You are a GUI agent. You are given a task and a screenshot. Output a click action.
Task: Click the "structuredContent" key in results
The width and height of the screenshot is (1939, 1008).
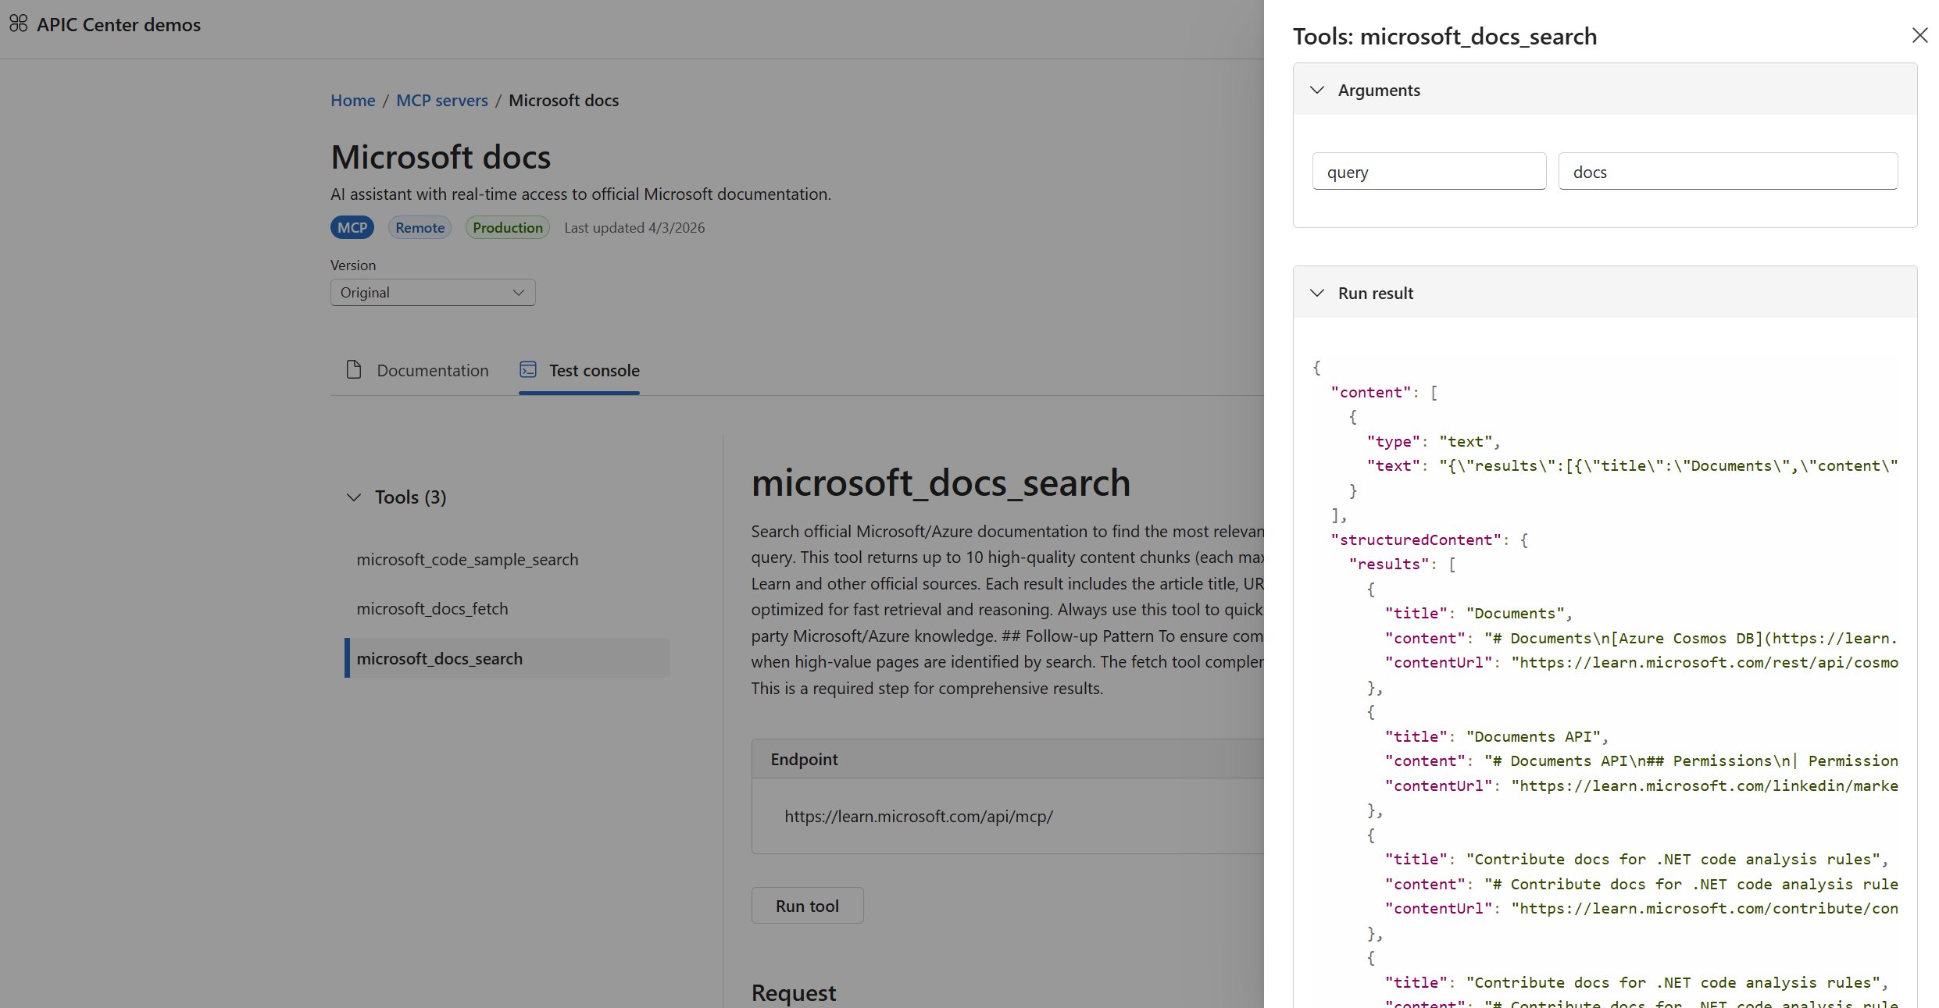[x=1416, y=540]
